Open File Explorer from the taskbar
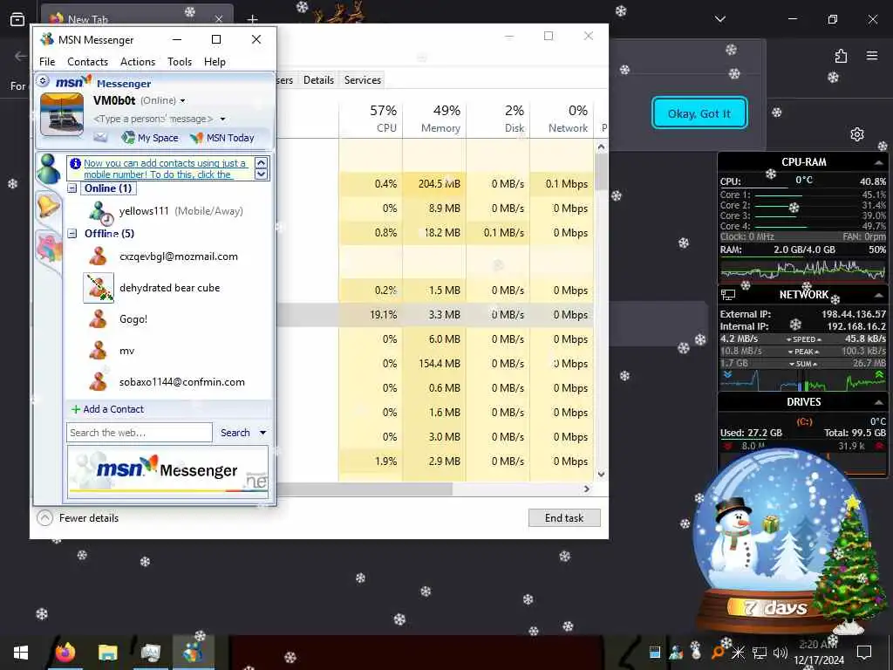This screenshot has height=670, width=893. (107, 653)
